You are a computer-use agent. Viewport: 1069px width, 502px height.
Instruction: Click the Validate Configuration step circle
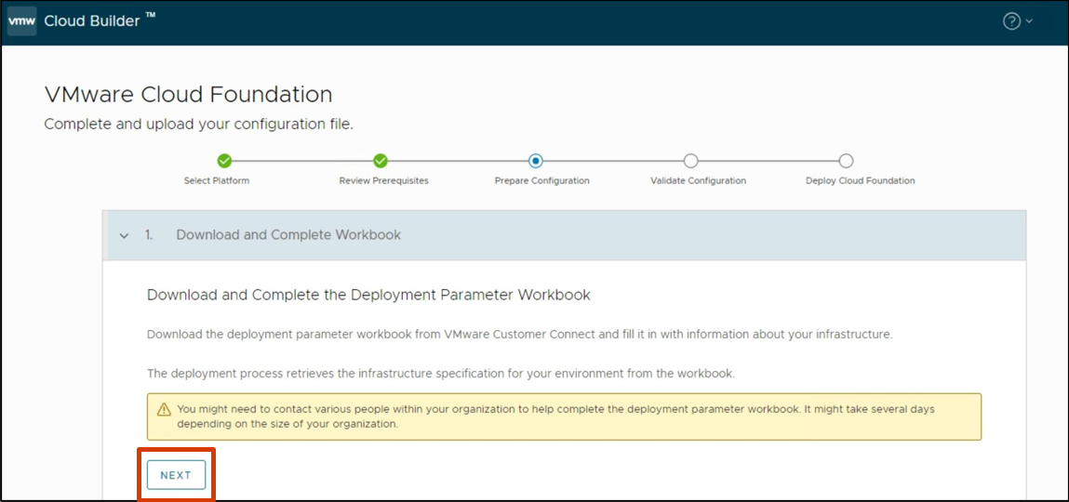(690, 161)
